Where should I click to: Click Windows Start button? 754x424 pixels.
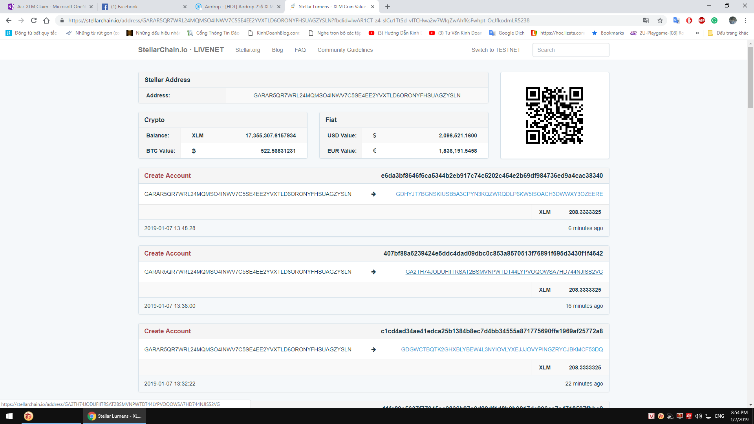(9, 416)
